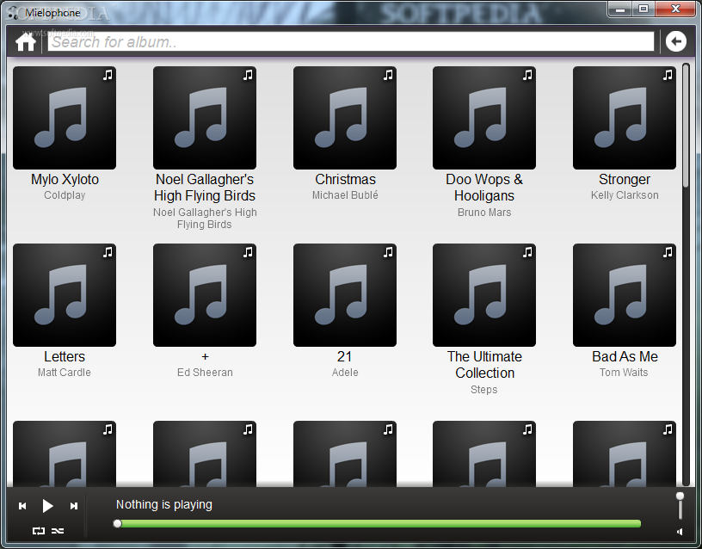702x549 pixels.
Task: Maximize the Mielophone window
Action: [643, 9]
